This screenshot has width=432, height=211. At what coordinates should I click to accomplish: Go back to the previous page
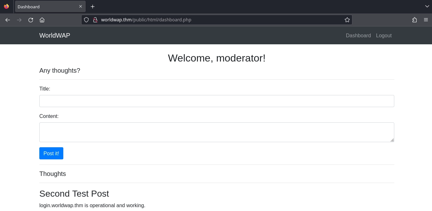[x=8, y=20]
